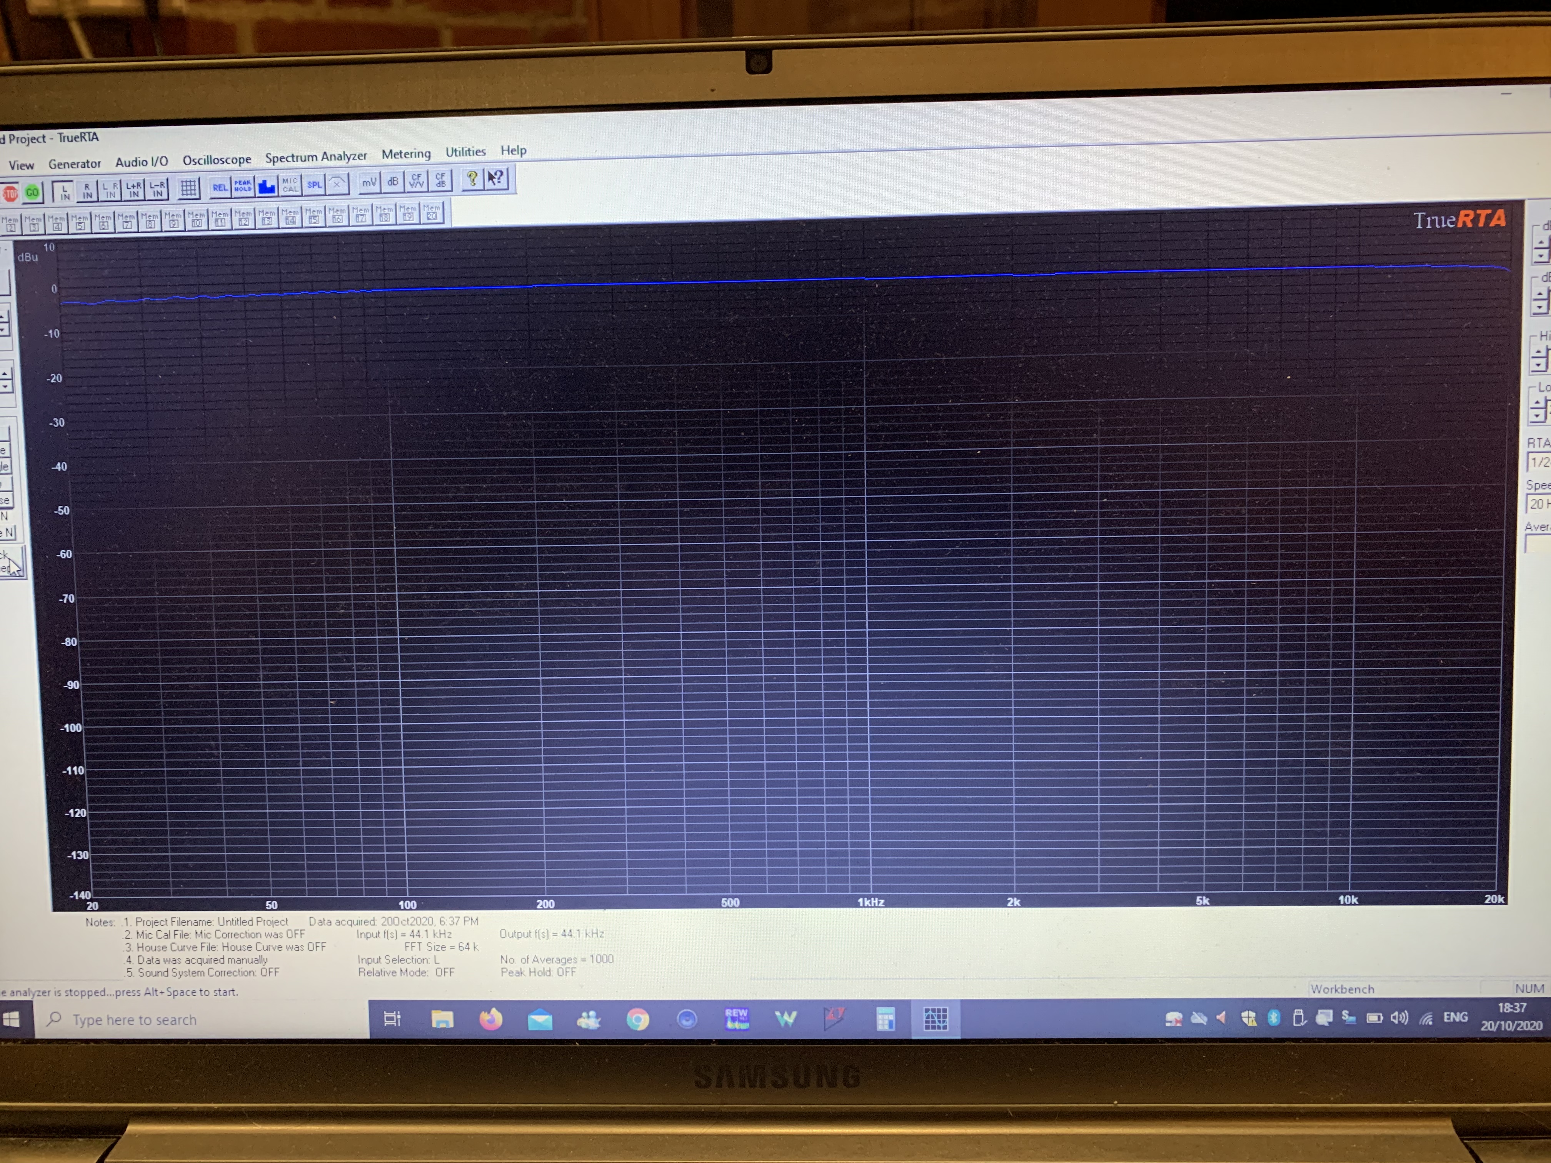Stop the analyzer with STOP icon
Viewport: 1551px width, 1163px height.
click(10, 193)
